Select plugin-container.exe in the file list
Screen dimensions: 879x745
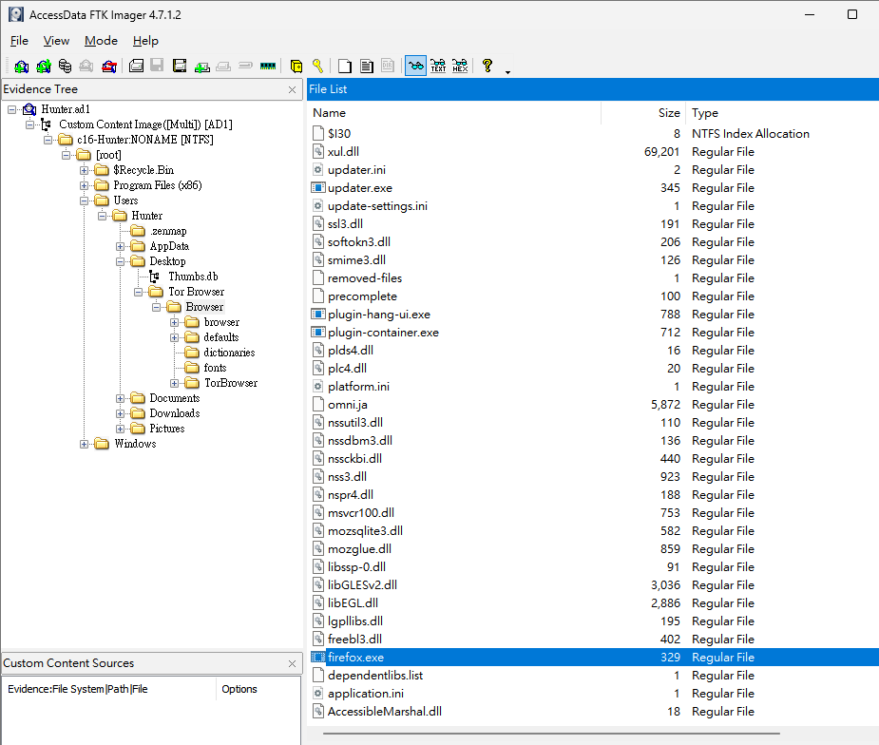[x=594, y=333]
